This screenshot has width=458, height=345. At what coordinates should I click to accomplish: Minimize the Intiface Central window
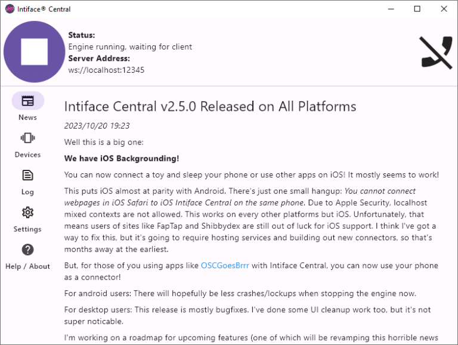pos(391,9)
